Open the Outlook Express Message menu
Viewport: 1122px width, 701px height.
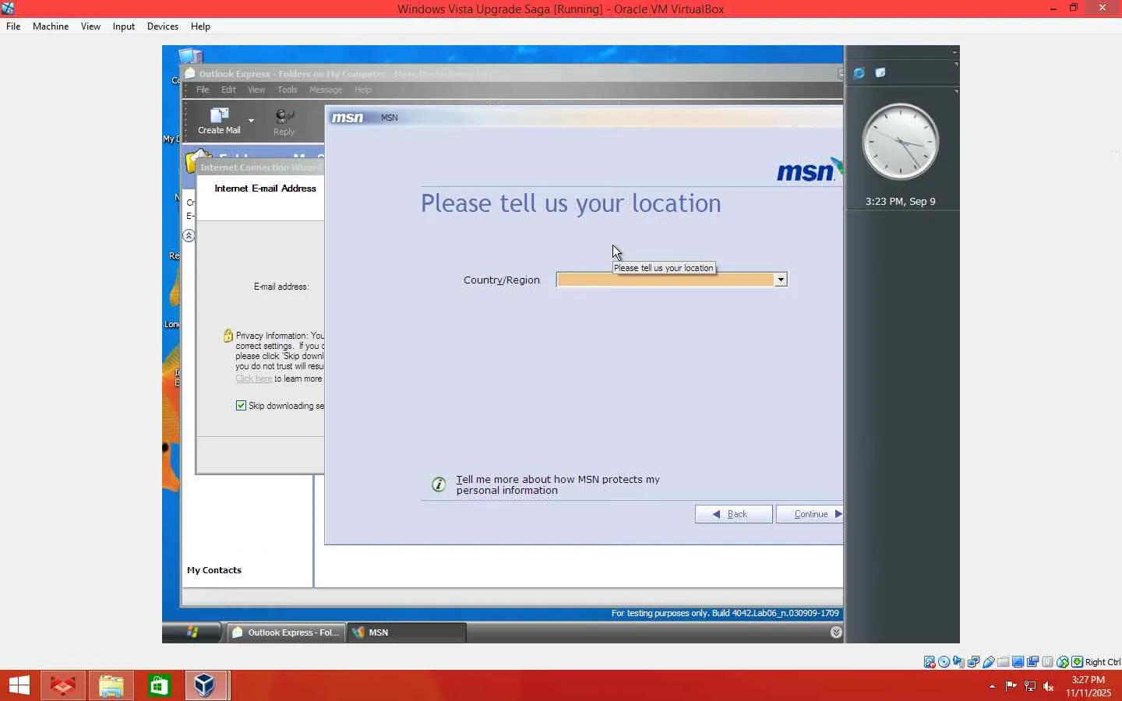pos(326,90)
